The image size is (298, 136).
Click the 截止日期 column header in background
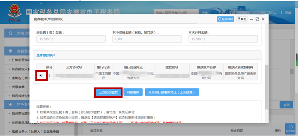[x=237, y=131]
